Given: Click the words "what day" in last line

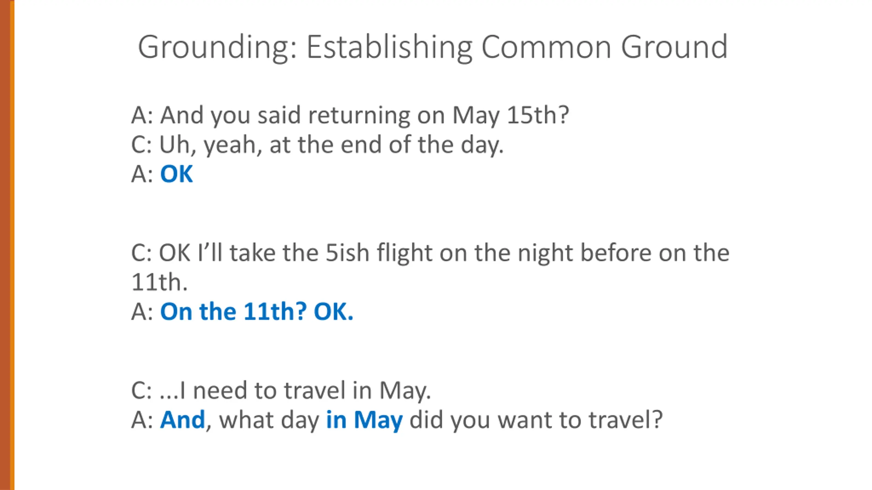Looking at the screenshot, I should click(269, 420).
